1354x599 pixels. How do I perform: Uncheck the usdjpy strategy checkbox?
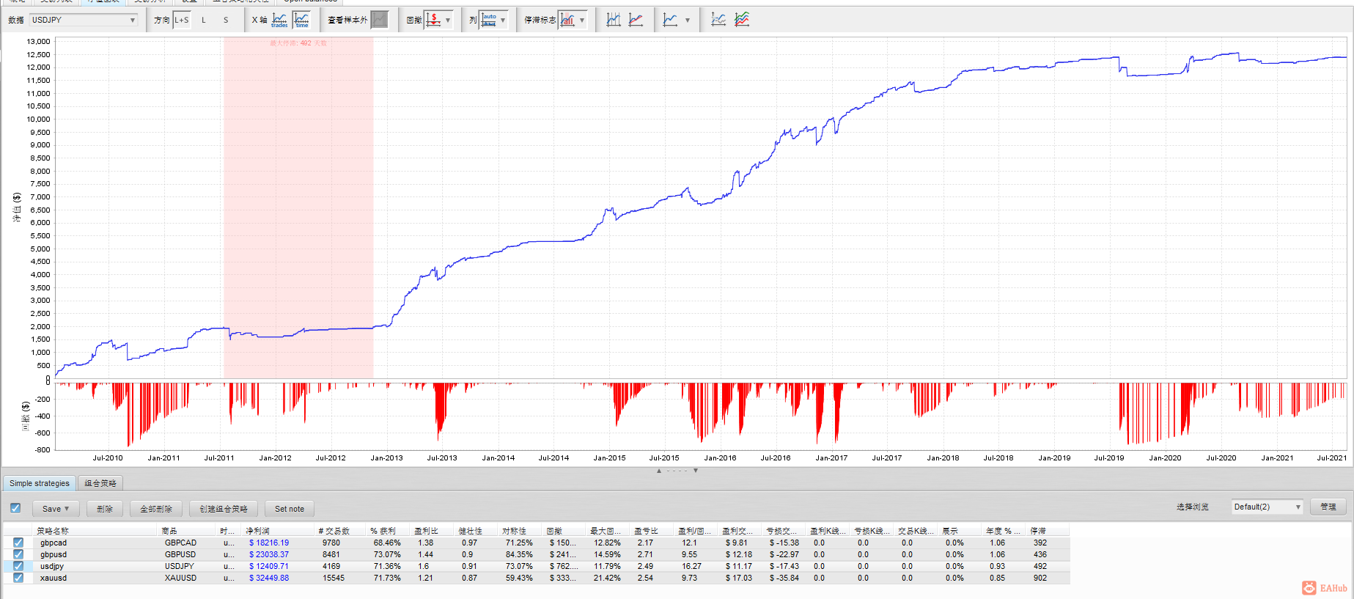(18, 566)
